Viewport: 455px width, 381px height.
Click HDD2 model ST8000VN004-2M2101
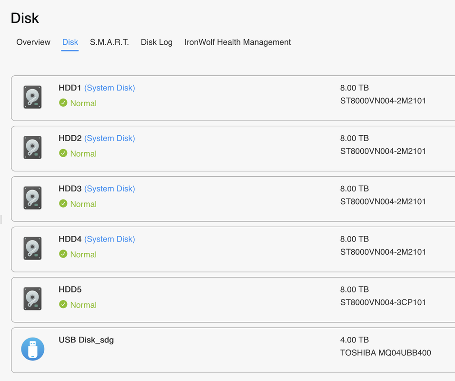pyautogui.click(x=383, y=151)
